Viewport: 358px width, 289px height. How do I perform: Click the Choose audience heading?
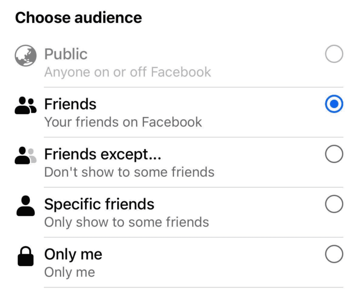coord(79,17)
